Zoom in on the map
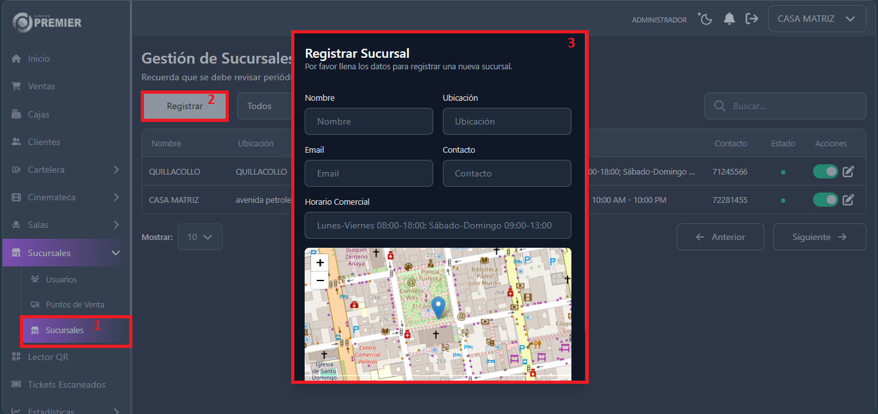878x414 pixels. coord(320,263)
